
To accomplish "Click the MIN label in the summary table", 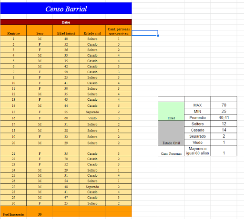I will pos(197,111).
